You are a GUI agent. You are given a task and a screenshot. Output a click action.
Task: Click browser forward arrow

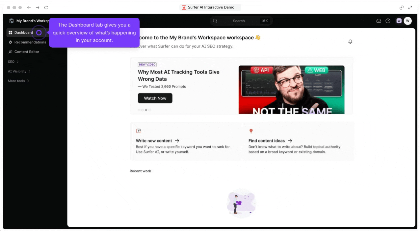pos(38,7)
